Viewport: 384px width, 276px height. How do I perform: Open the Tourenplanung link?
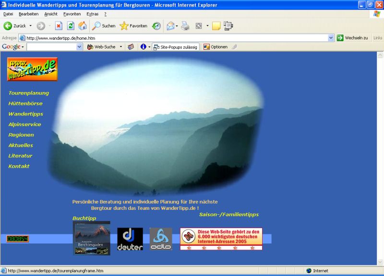(28, 93)
